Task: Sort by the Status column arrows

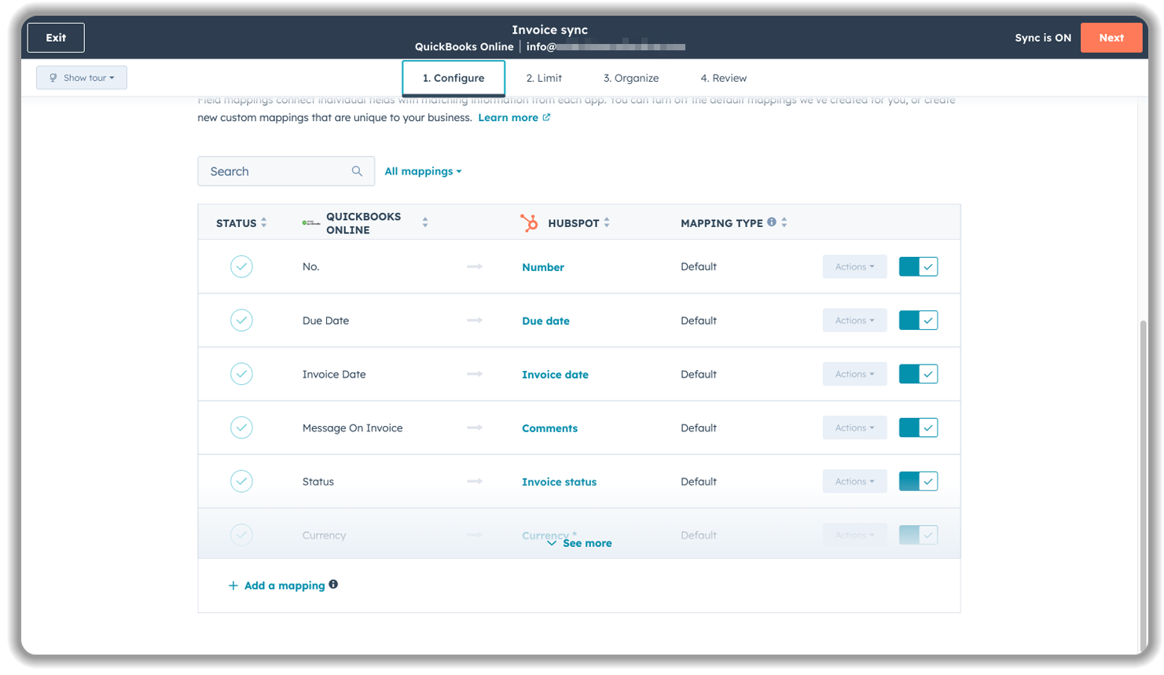Action: tap(264, 223)
